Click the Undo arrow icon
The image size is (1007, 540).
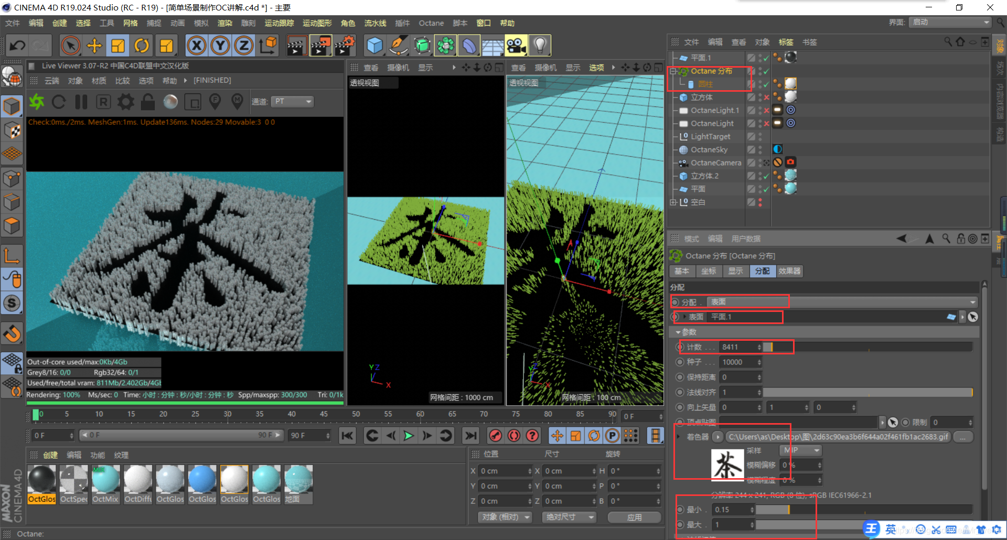[17, 46]
